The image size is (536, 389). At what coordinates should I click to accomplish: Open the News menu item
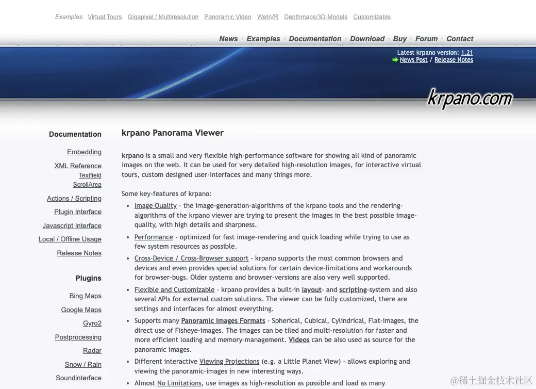click(x=228, y=39)
